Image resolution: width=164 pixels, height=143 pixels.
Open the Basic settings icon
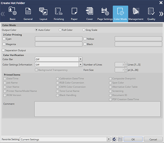[x=13, y=11]
